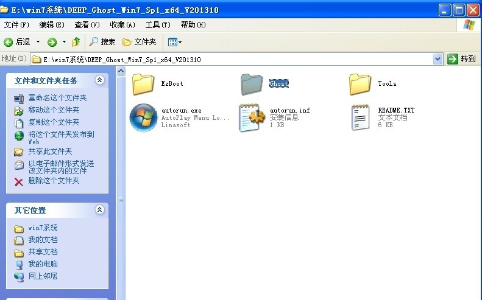This screenshot has height=300, width=482.
Task: Go to 我的电脑 link
Action: [x=43, y=264]
